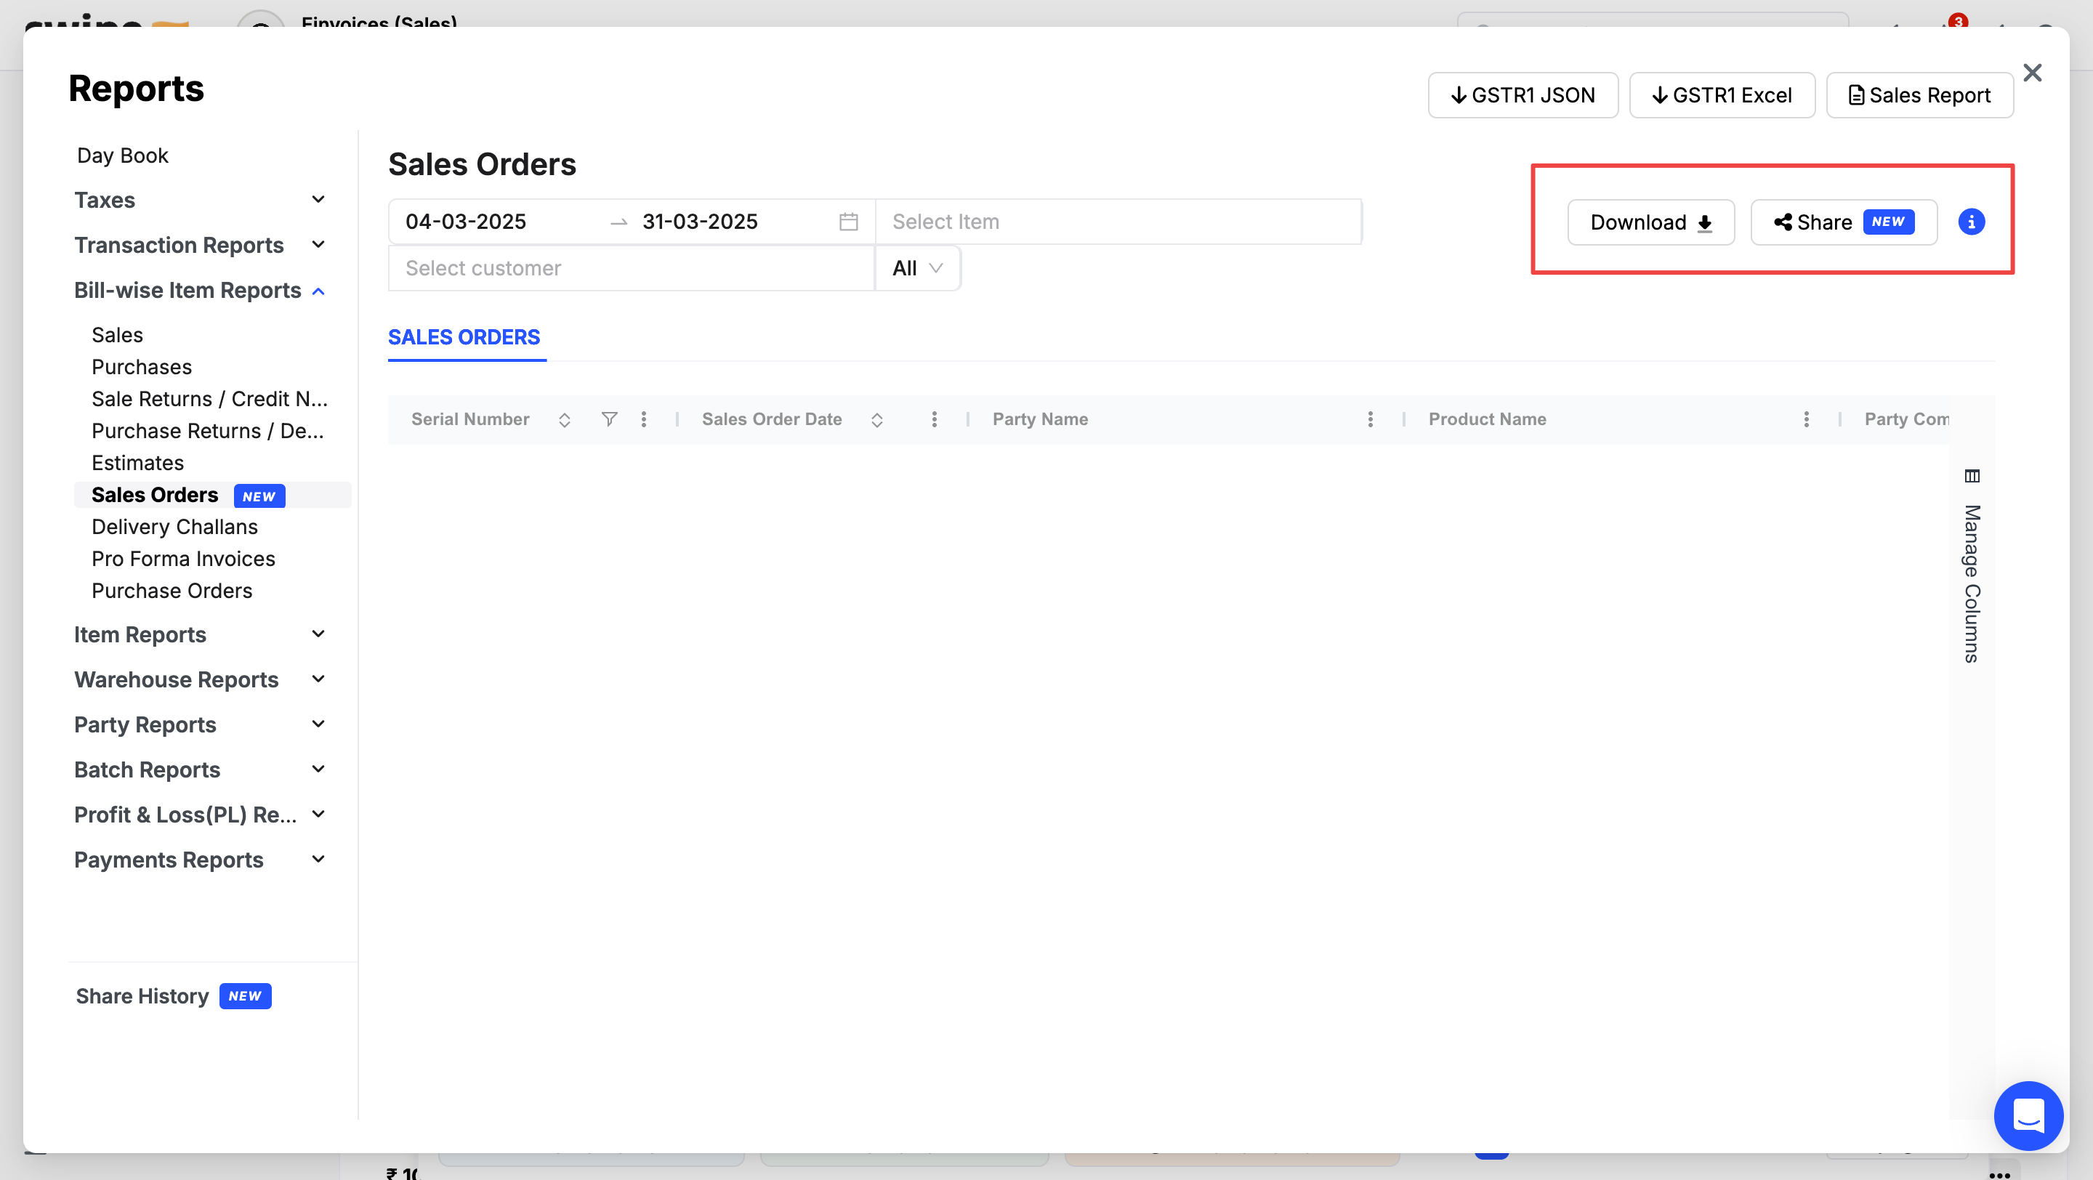Open Pro Forma Invoices report
The image size is (2093, 1180).
184,559
